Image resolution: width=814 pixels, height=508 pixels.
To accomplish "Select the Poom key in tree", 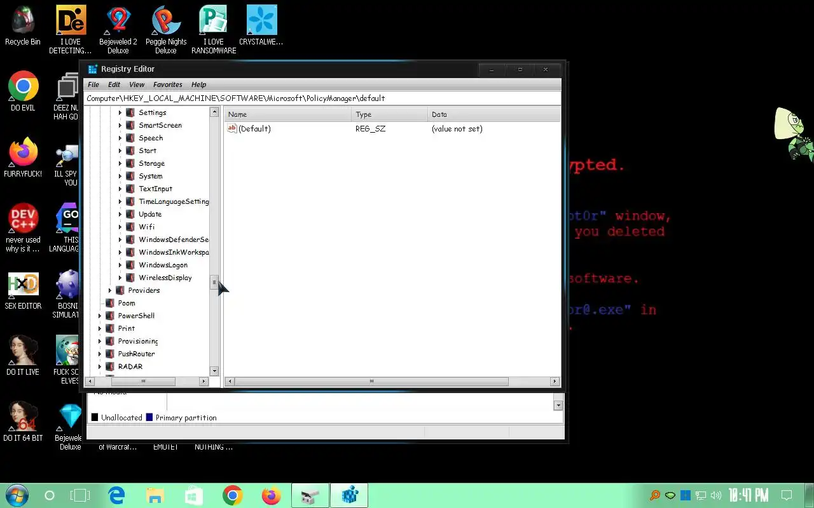I will (x=126, y=303).
